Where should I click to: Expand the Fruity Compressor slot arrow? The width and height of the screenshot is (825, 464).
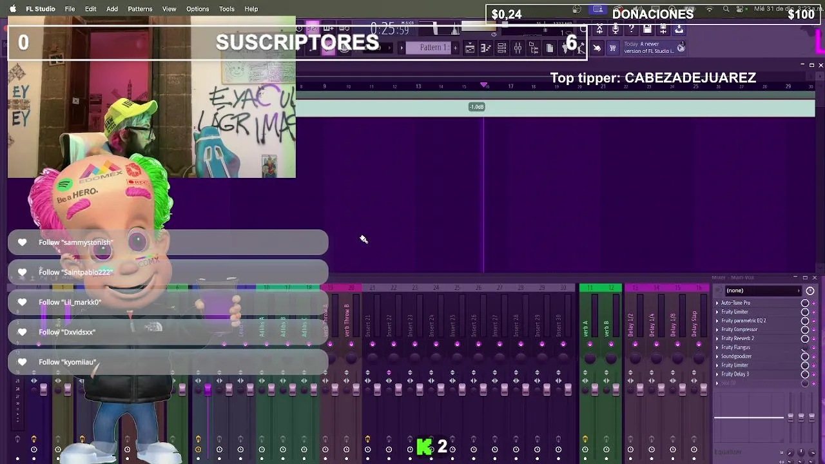(x=717, y=329)
